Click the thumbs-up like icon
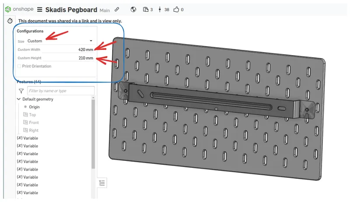This screenshot has height=202, width=350. coord(176,10)
